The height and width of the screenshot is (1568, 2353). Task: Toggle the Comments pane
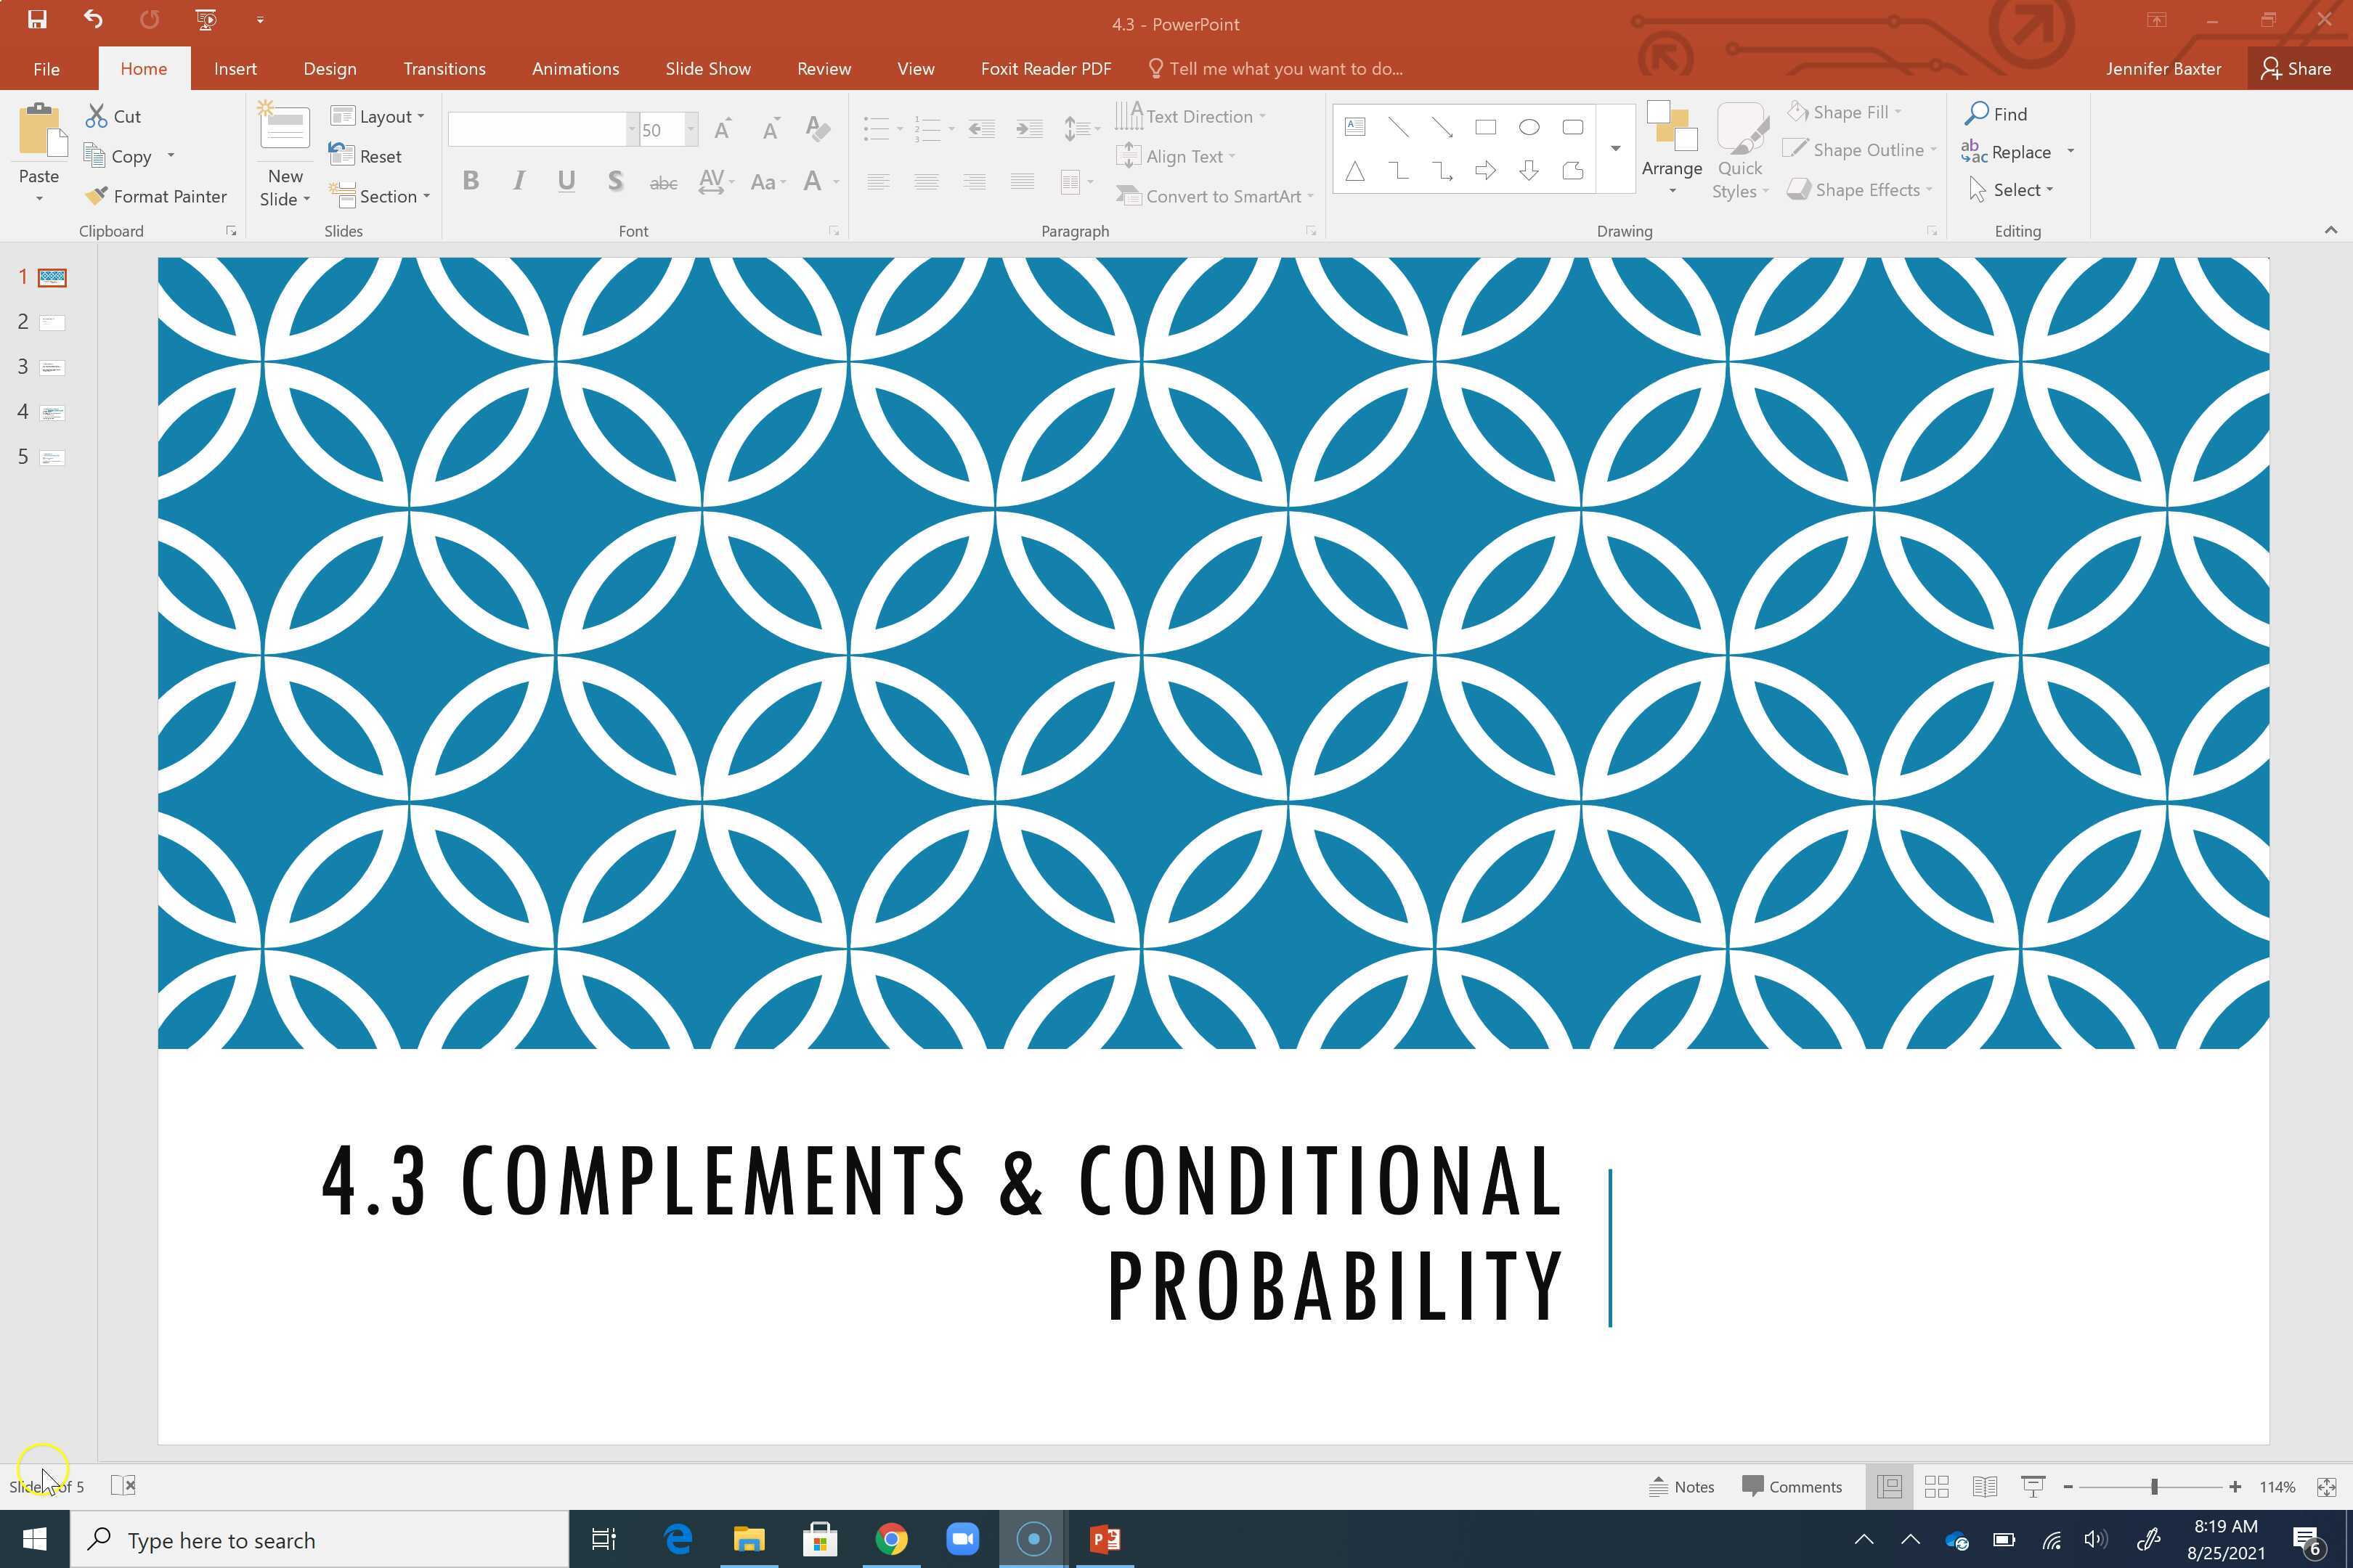click(1792, 1486)
